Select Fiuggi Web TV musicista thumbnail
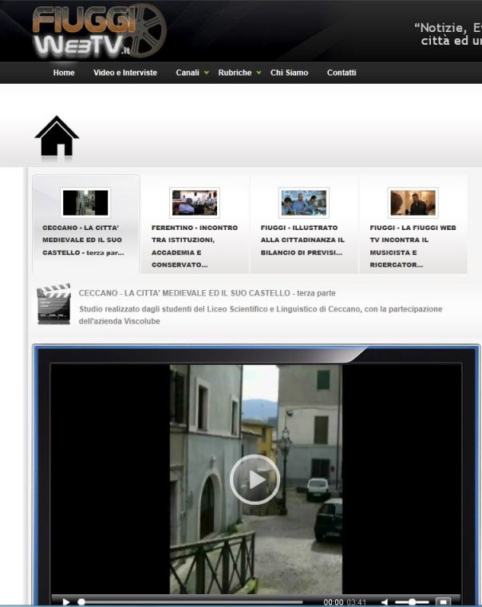This screenshot has width=482, height=607. (413, 203)
